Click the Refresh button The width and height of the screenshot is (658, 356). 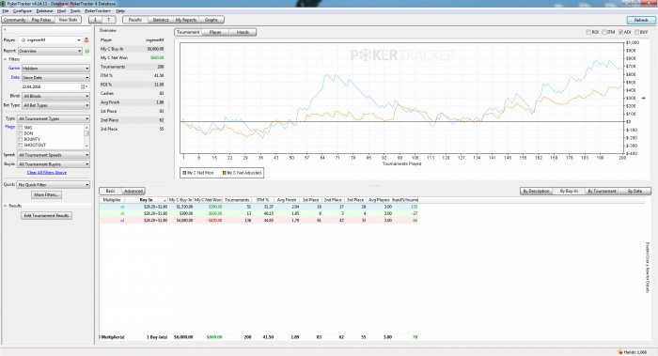641,20
